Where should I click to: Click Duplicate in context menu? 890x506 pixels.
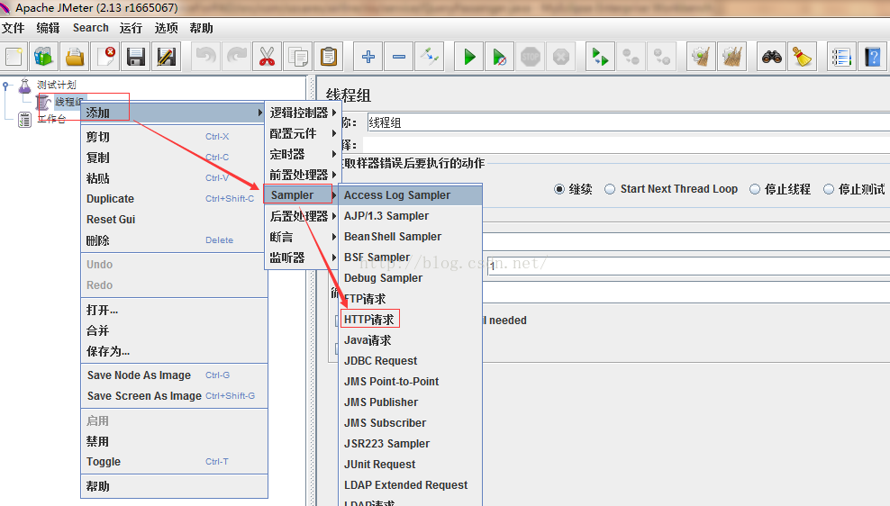(x=174, y=199)
